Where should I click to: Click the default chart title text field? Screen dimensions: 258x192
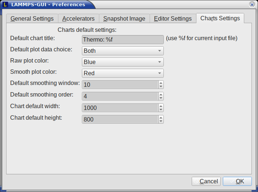pos(123,40)
